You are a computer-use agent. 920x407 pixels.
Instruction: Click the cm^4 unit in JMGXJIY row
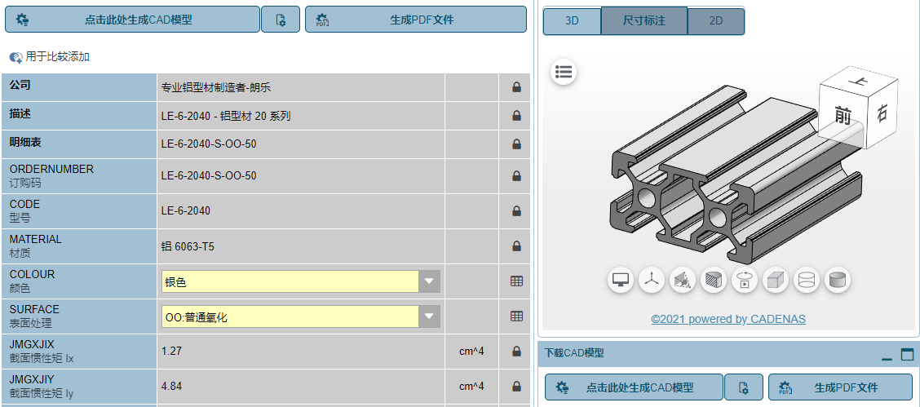click(471, 386)
